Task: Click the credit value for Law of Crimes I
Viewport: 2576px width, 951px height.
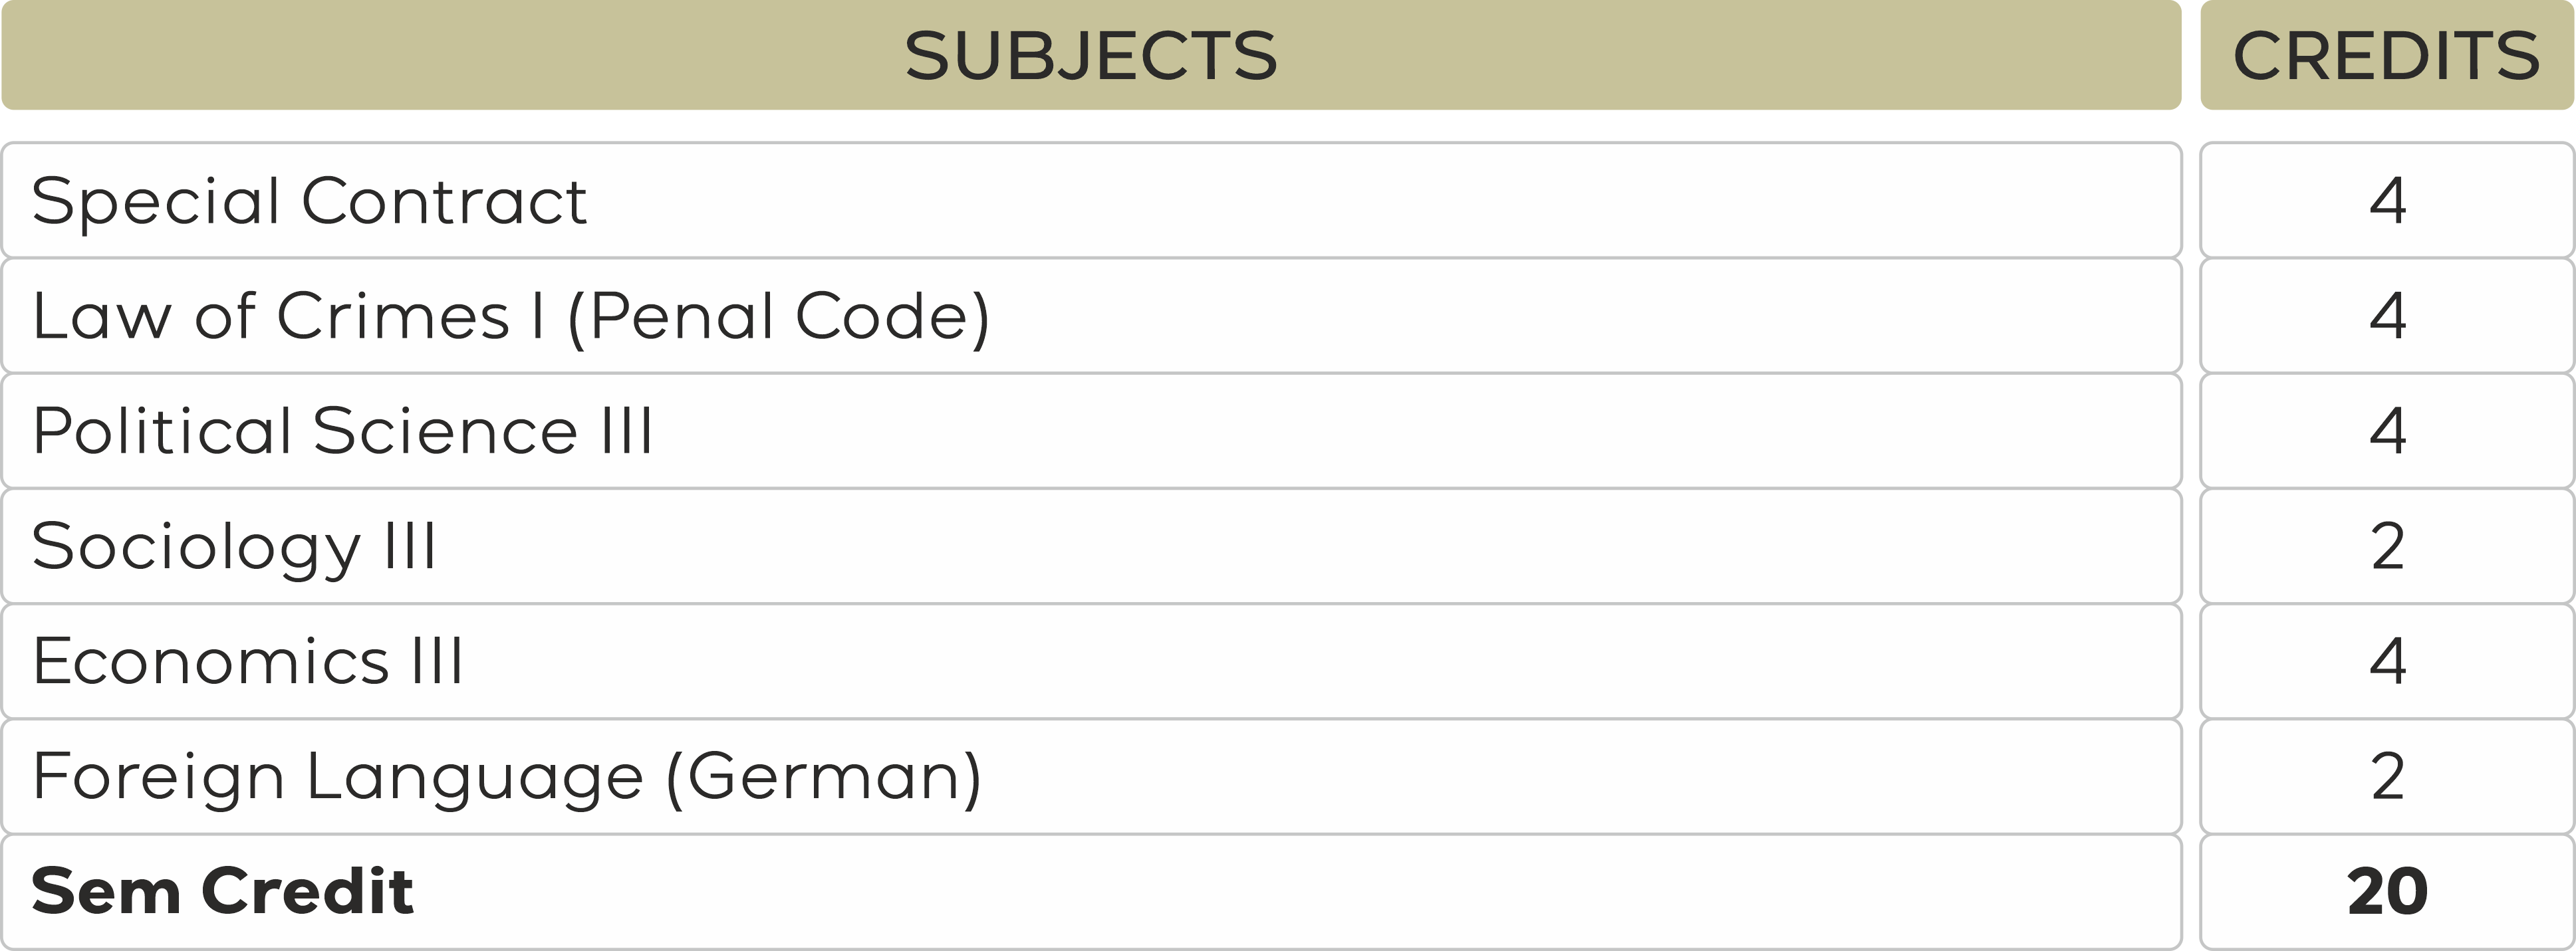Action: pyautogui.click(x=2387, y=316)
